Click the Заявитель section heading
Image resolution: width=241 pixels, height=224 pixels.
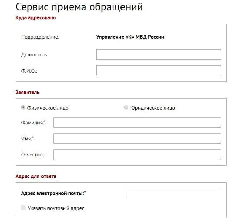click(28, 92)
